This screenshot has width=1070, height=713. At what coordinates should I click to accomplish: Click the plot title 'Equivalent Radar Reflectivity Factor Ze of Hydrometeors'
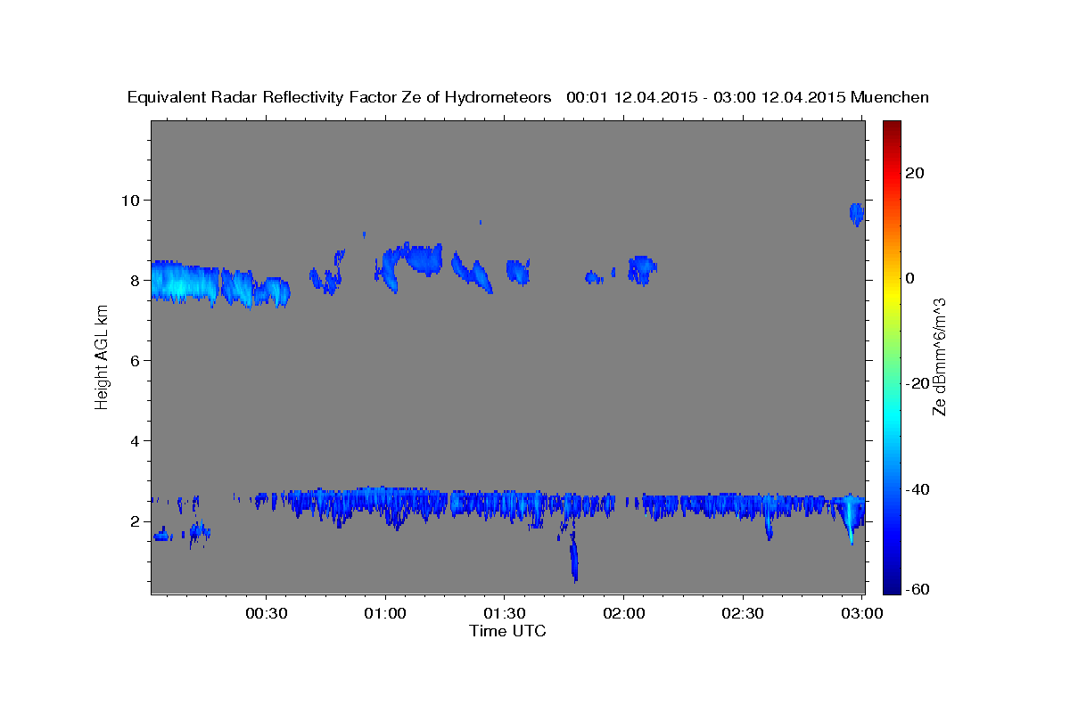coord(340,98)
